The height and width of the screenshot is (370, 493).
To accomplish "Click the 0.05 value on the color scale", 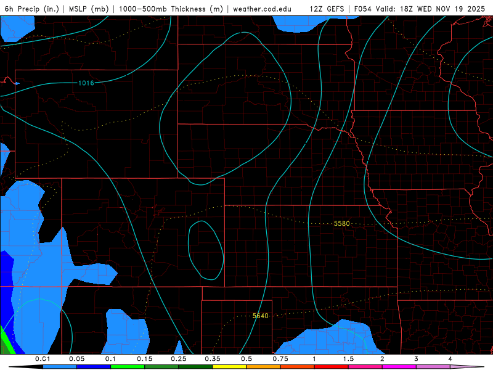I will [76, 359].
